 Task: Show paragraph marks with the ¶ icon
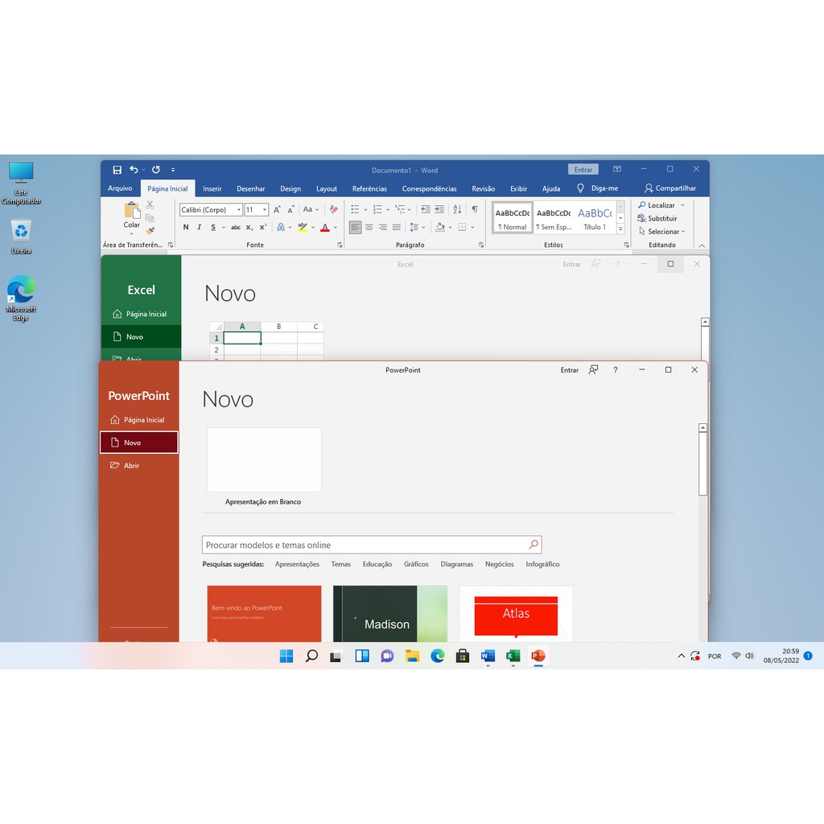[475, 209]
